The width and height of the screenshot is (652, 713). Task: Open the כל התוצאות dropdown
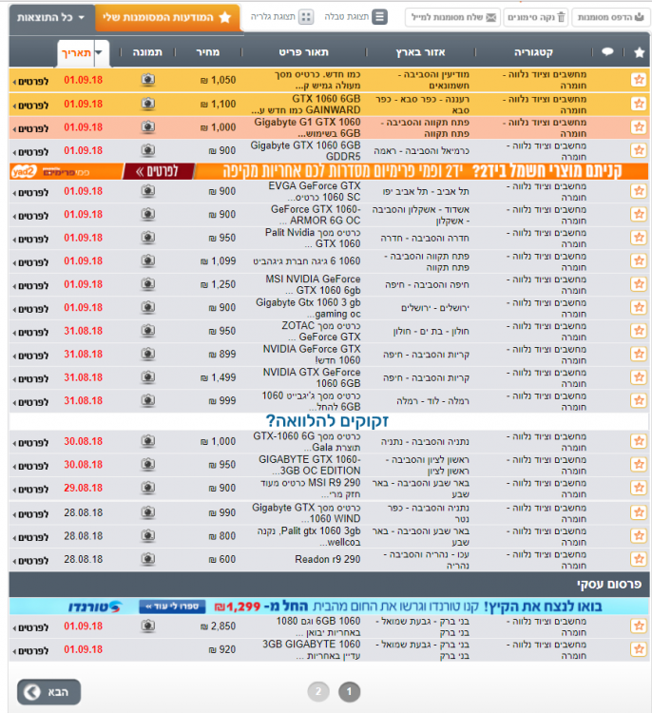click(x=51, y=18)
